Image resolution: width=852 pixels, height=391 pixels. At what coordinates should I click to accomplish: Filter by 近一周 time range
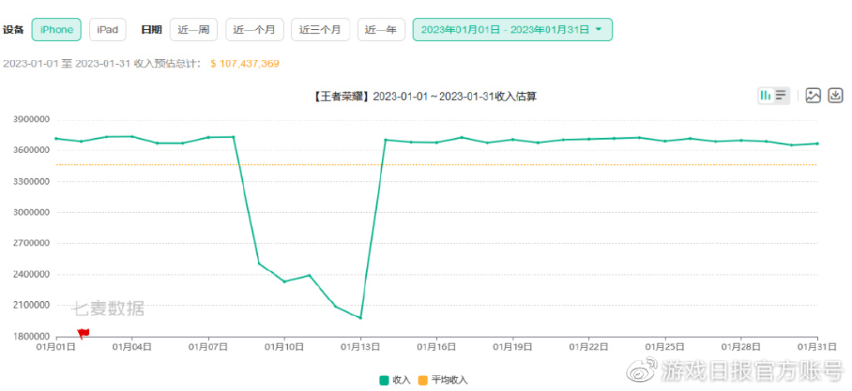tap(193, 30)
